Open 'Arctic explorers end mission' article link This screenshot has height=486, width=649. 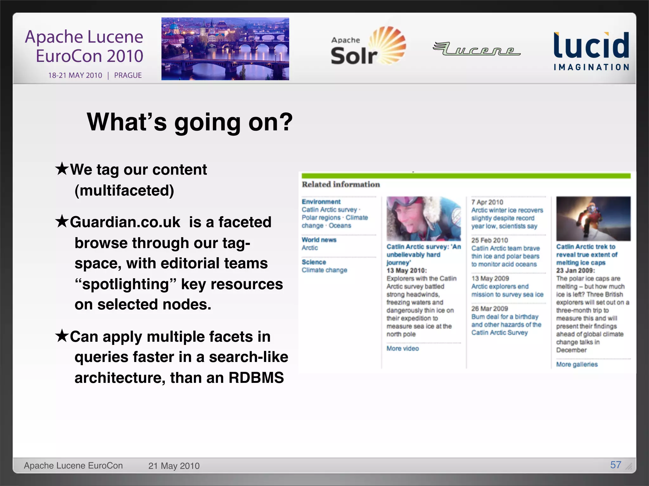click(x=507, y=290)
